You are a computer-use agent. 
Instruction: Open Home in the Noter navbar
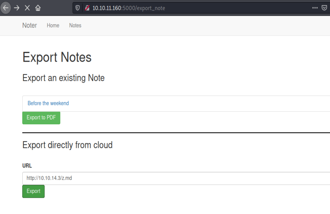click(x=53, y=25)
